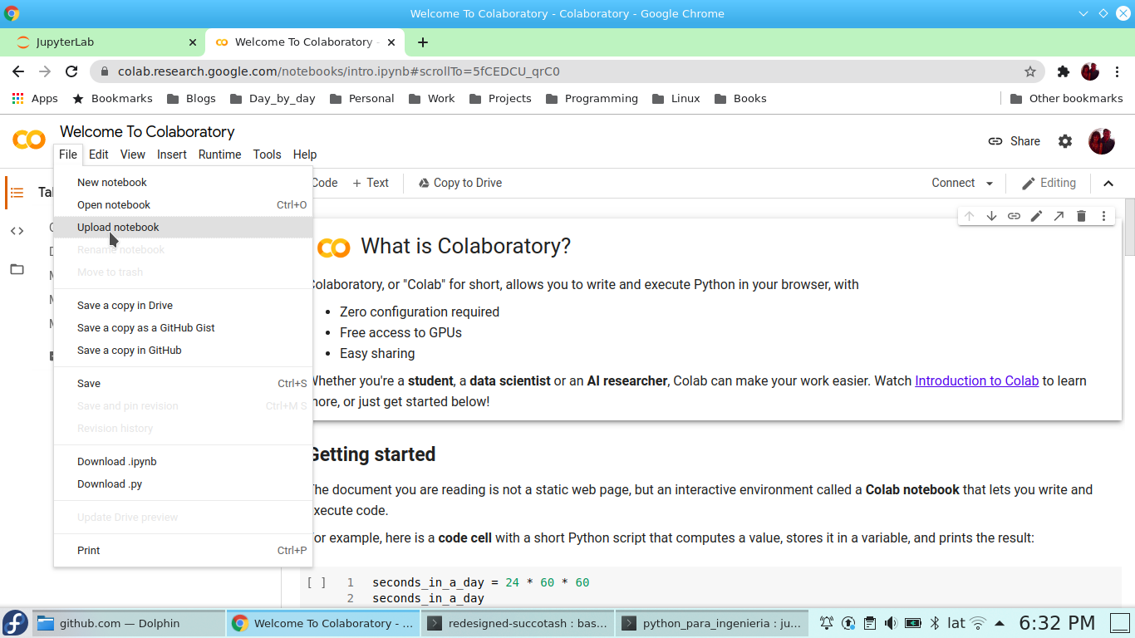Expand hidden system tray icons arrow
This screenshot has width=1135, height=638.
point(1000,623)
